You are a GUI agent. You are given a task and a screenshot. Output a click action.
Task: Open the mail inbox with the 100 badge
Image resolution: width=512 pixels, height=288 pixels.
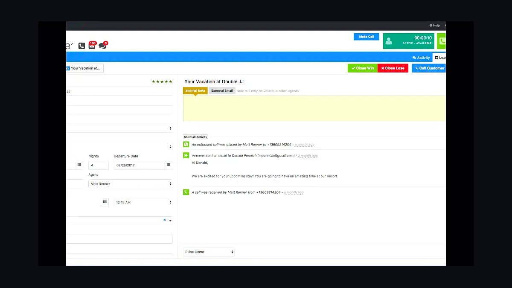tap(92, 45)
